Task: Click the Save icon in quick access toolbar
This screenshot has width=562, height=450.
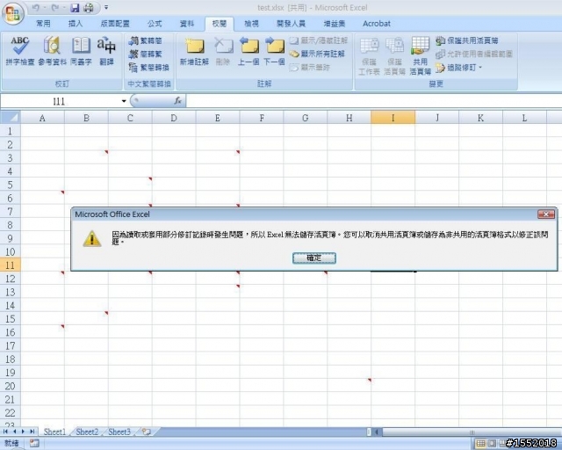Action: point(75,8)
